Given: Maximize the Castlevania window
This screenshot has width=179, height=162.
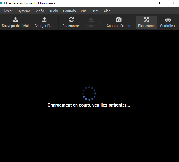Looking at the screenshot, I should (161, 3).
